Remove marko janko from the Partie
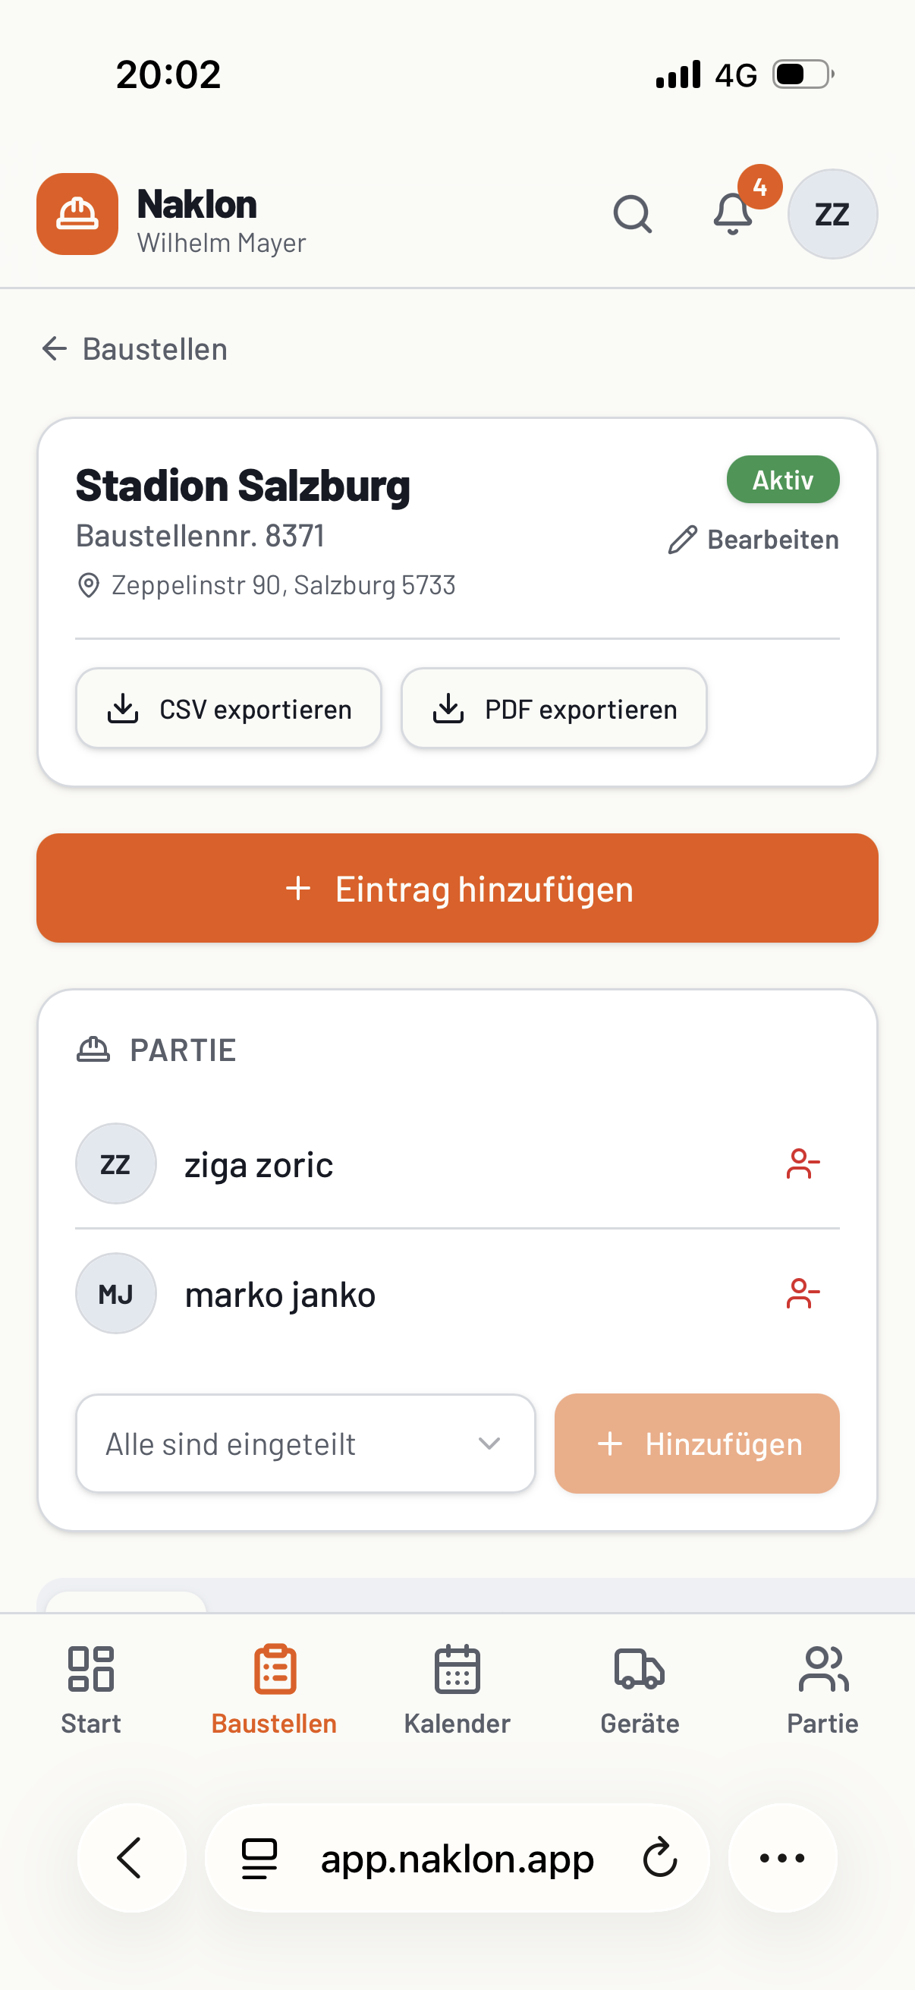This screenshot has width=915, height=1990. click(x=803, y=1293)
